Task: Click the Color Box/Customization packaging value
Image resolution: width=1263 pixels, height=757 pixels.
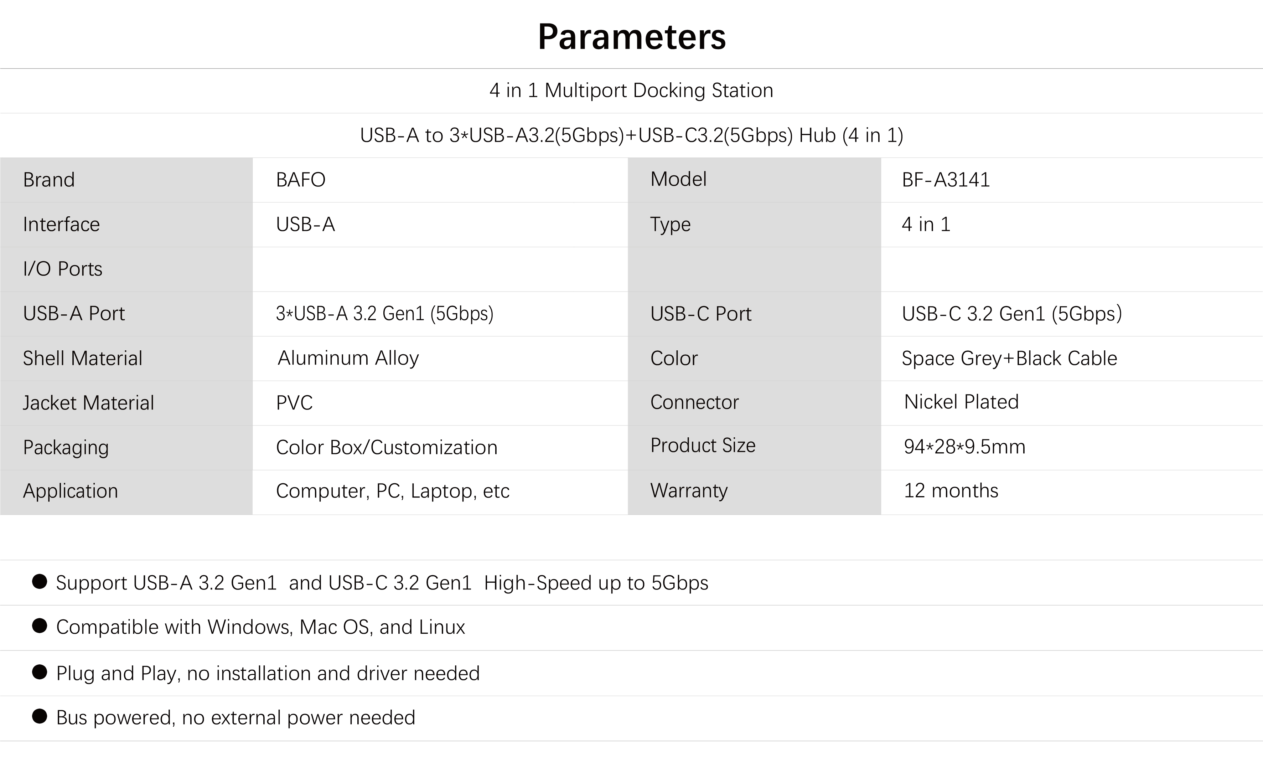Action: 387,447
